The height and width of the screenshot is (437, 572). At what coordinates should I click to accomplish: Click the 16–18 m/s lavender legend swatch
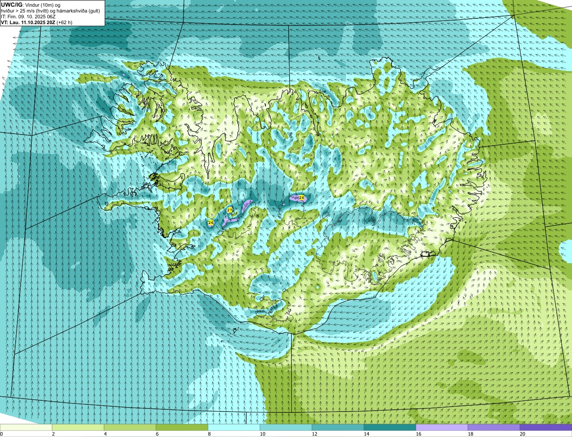click(x=442, y=428)
